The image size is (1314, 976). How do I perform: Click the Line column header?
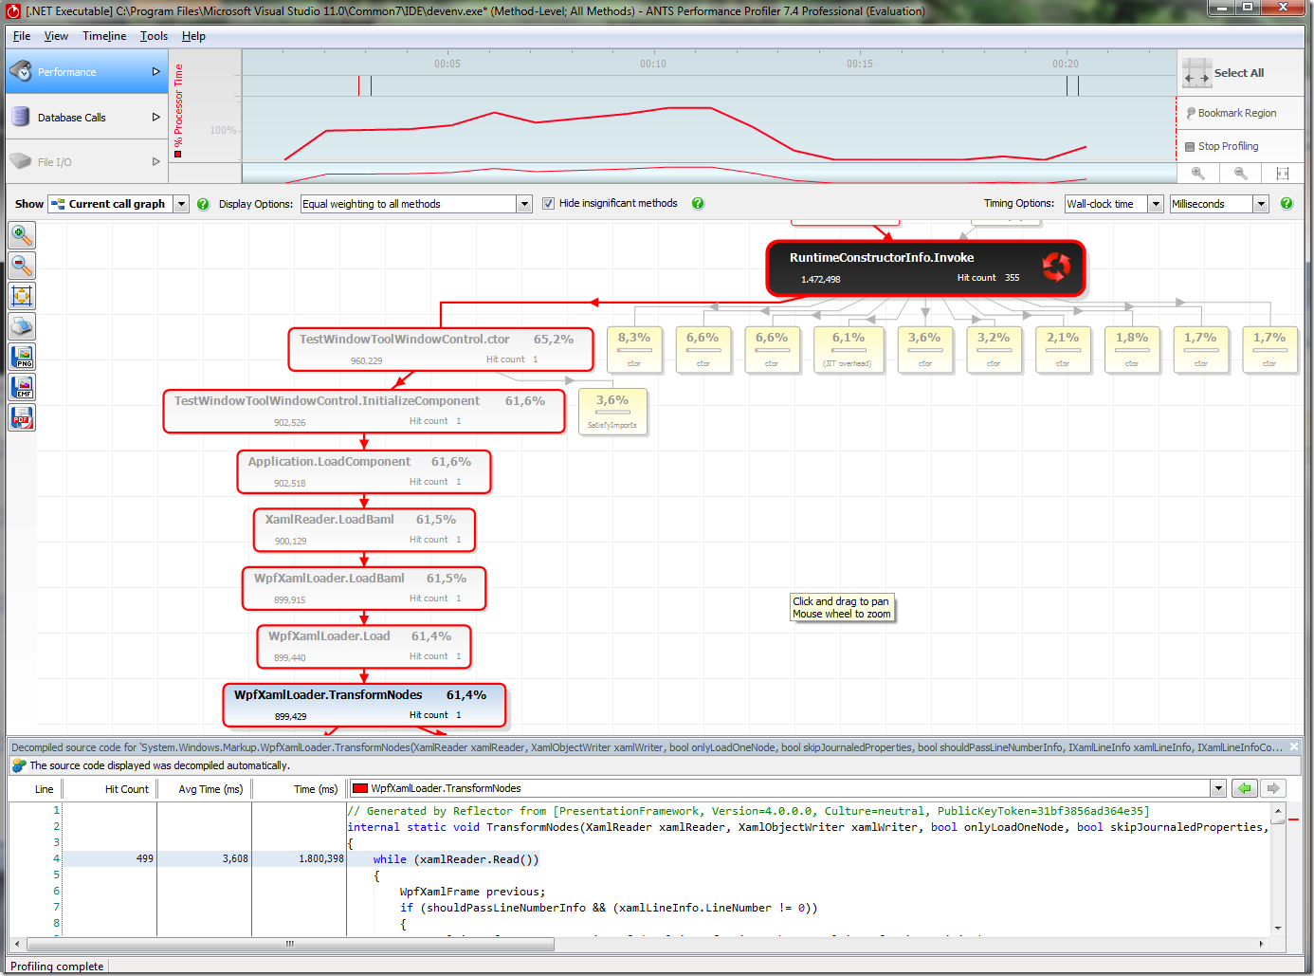click(44, 789)
